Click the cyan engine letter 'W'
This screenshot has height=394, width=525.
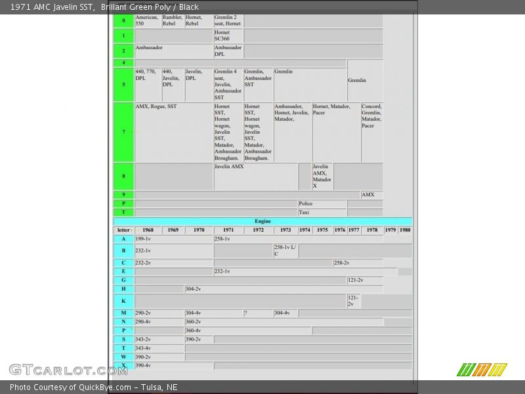click(123, 357)
